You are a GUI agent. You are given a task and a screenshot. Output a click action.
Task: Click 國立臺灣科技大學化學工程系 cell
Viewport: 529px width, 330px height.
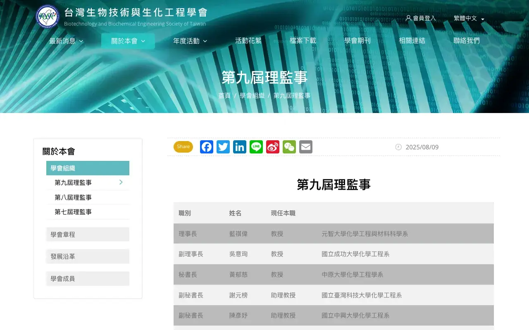[x=362, y=295]
